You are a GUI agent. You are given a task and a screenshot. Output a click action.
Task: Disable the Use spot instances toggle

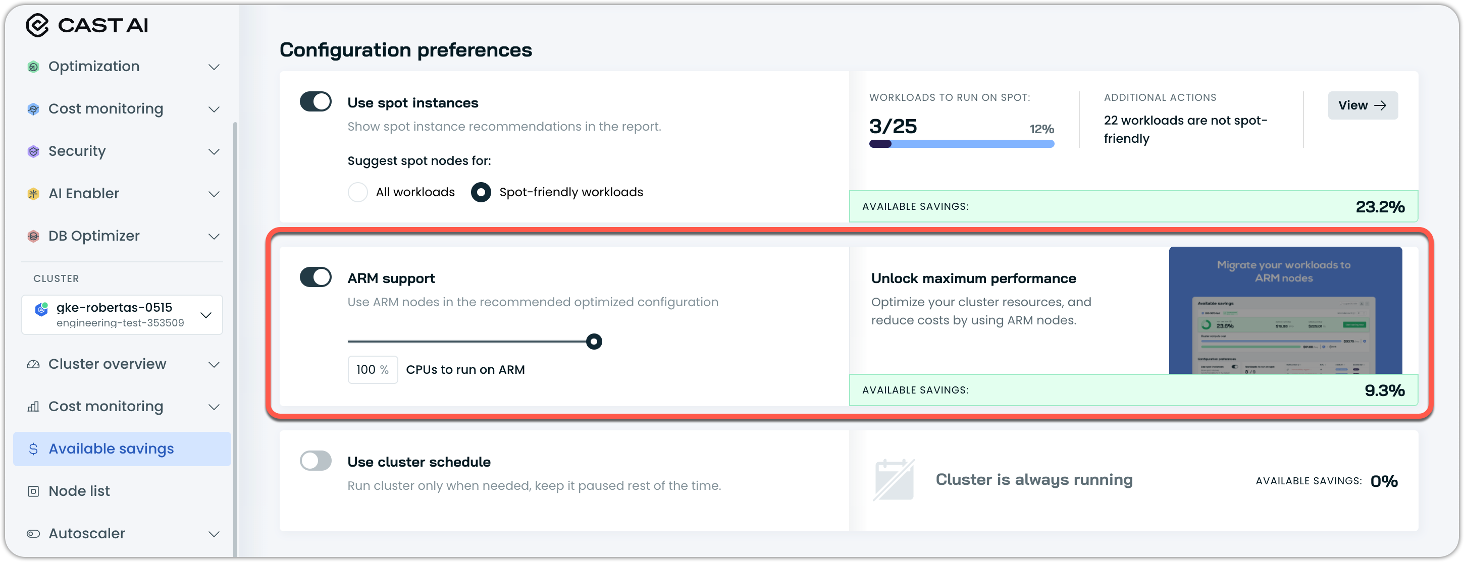(x=316, y=102)
